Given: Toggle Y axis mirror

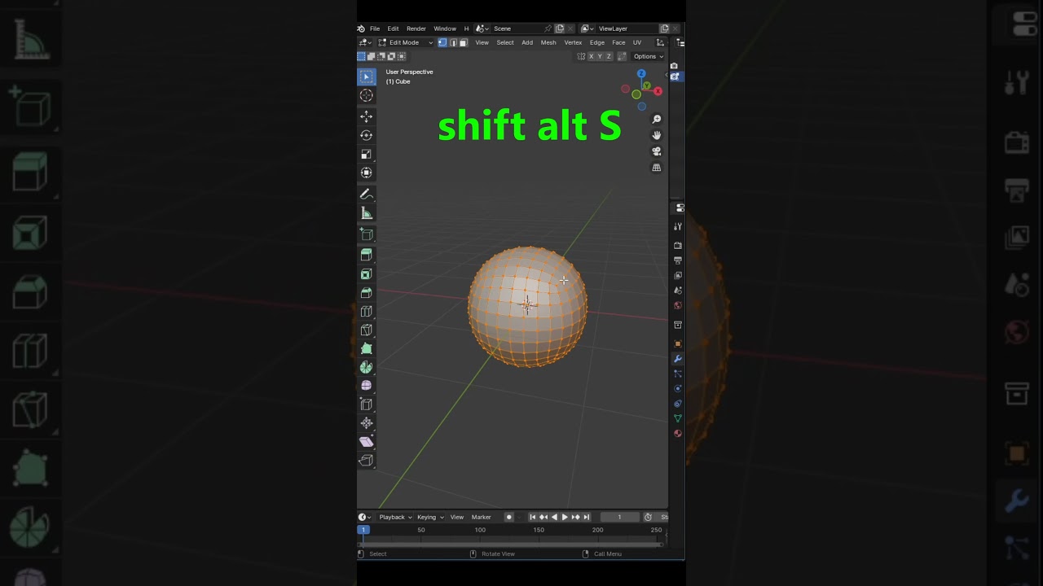Looking at the screenshot, I should [600, 56].
